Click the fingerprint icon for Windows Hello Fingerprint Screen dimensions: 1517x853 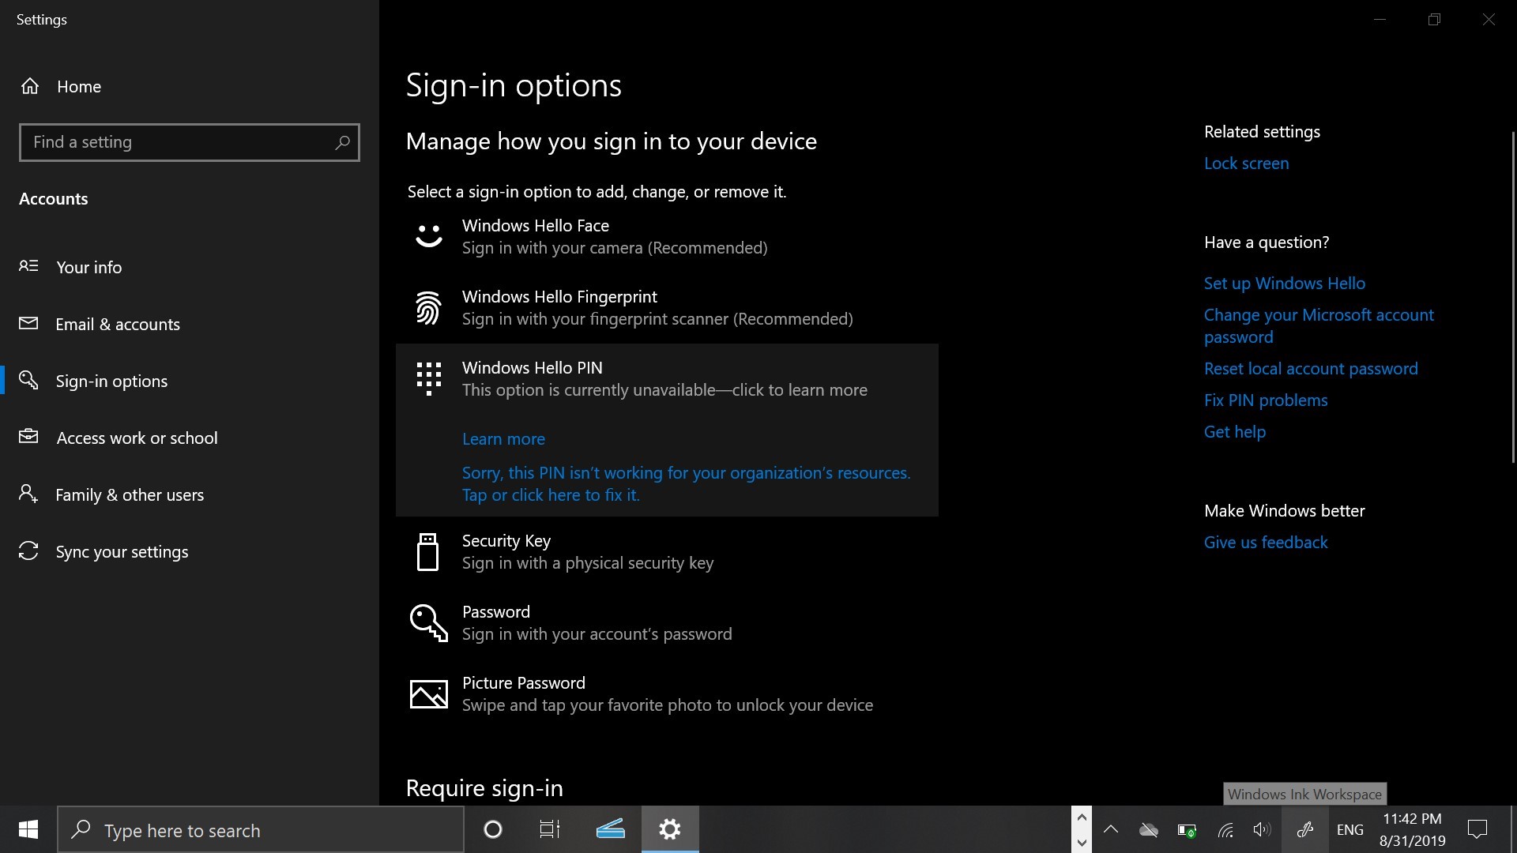point(429,307)
